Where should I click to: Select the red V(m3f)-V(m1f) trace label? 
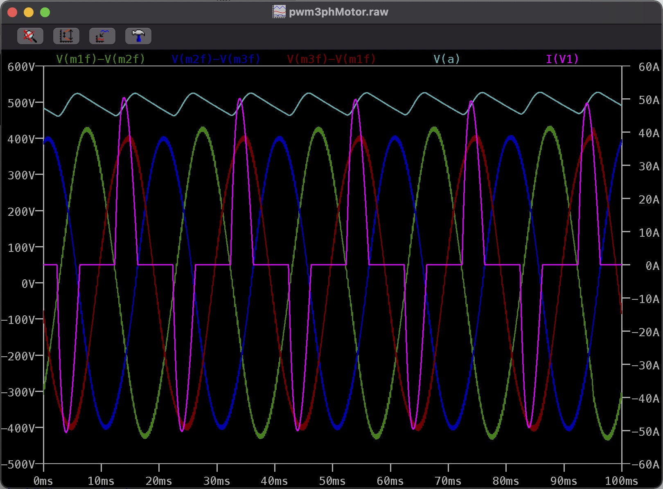coord(331,59)
